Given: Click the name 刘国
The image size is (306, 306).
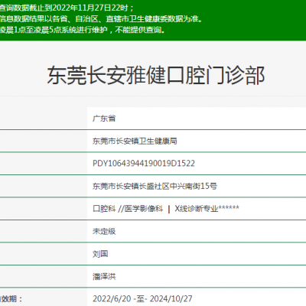Looking at the screenshot, I should click(100, 254).
